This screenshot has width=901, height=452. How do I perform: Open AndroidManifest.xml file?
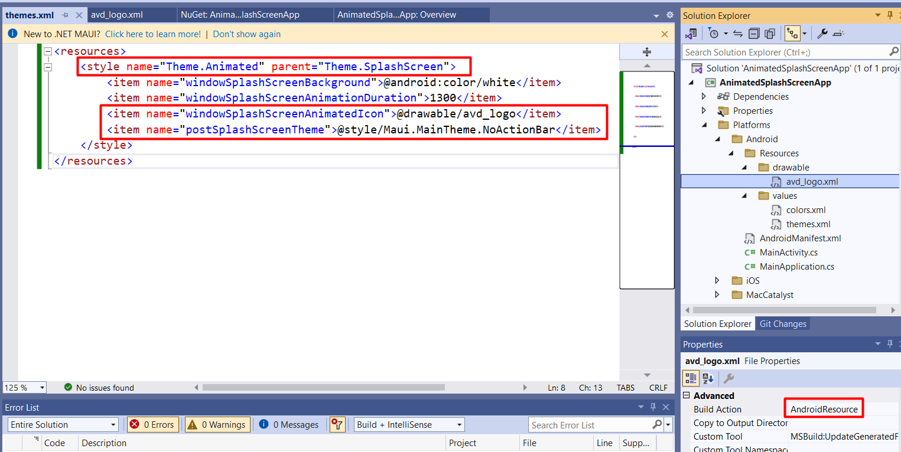[x=800, y=238]
